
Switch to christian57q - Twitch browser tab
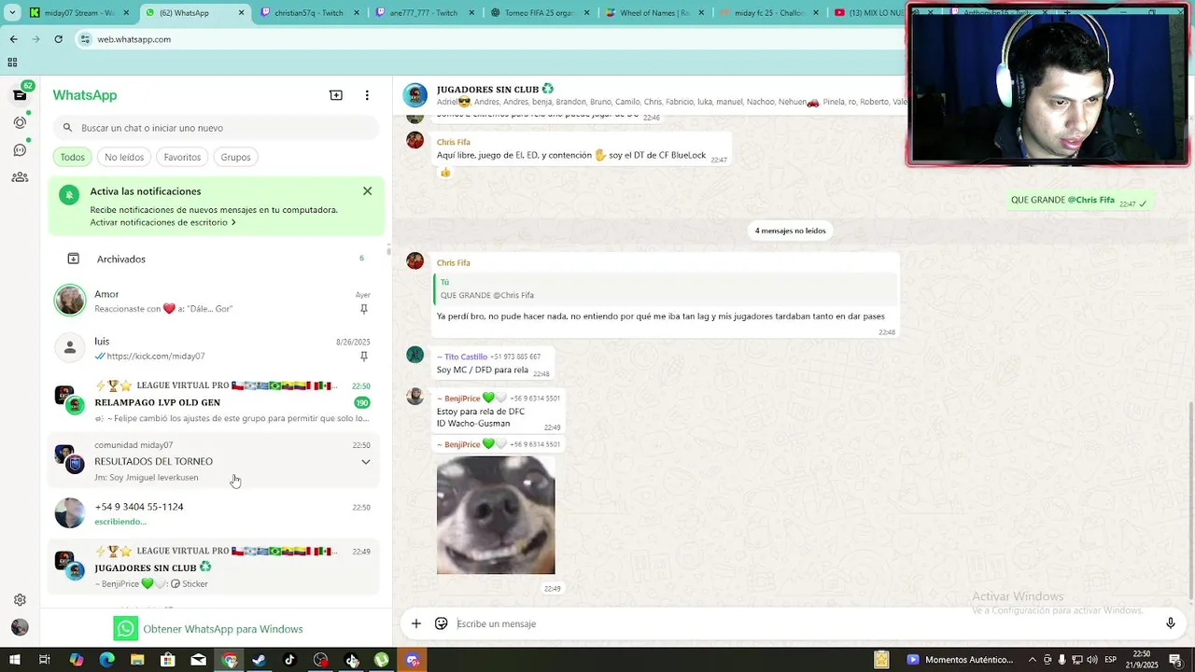pos(311,13)
